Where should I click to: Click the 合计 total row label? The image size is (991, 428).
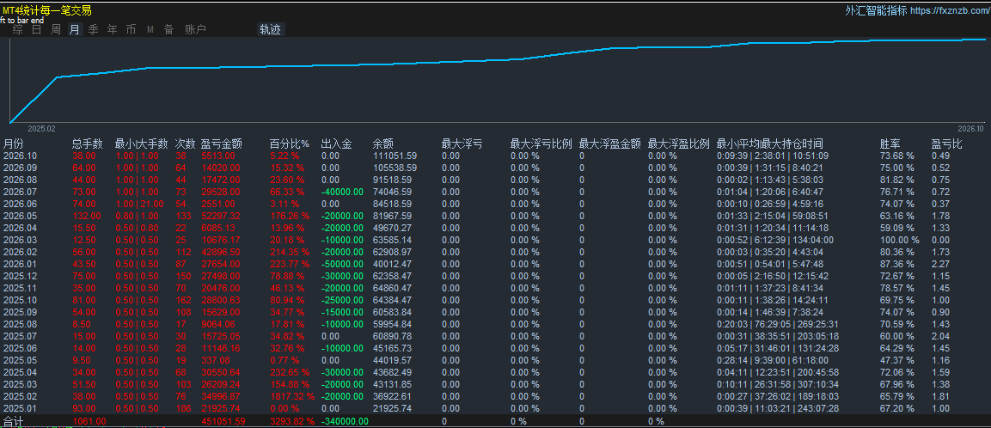[14, 421]
